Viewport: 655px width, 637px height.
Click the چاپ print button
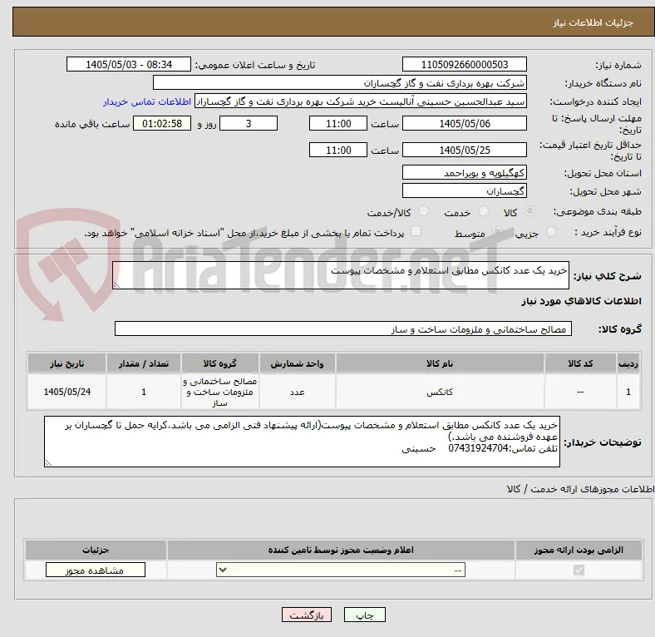(365, 615)
